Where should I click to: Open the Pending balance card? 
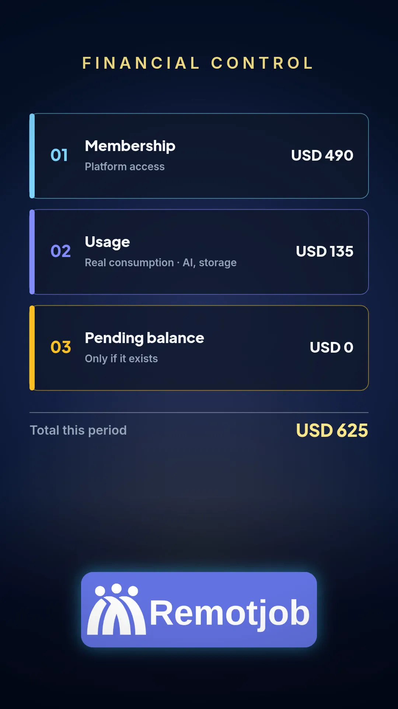pyautogui.click(x=199, y=348)
